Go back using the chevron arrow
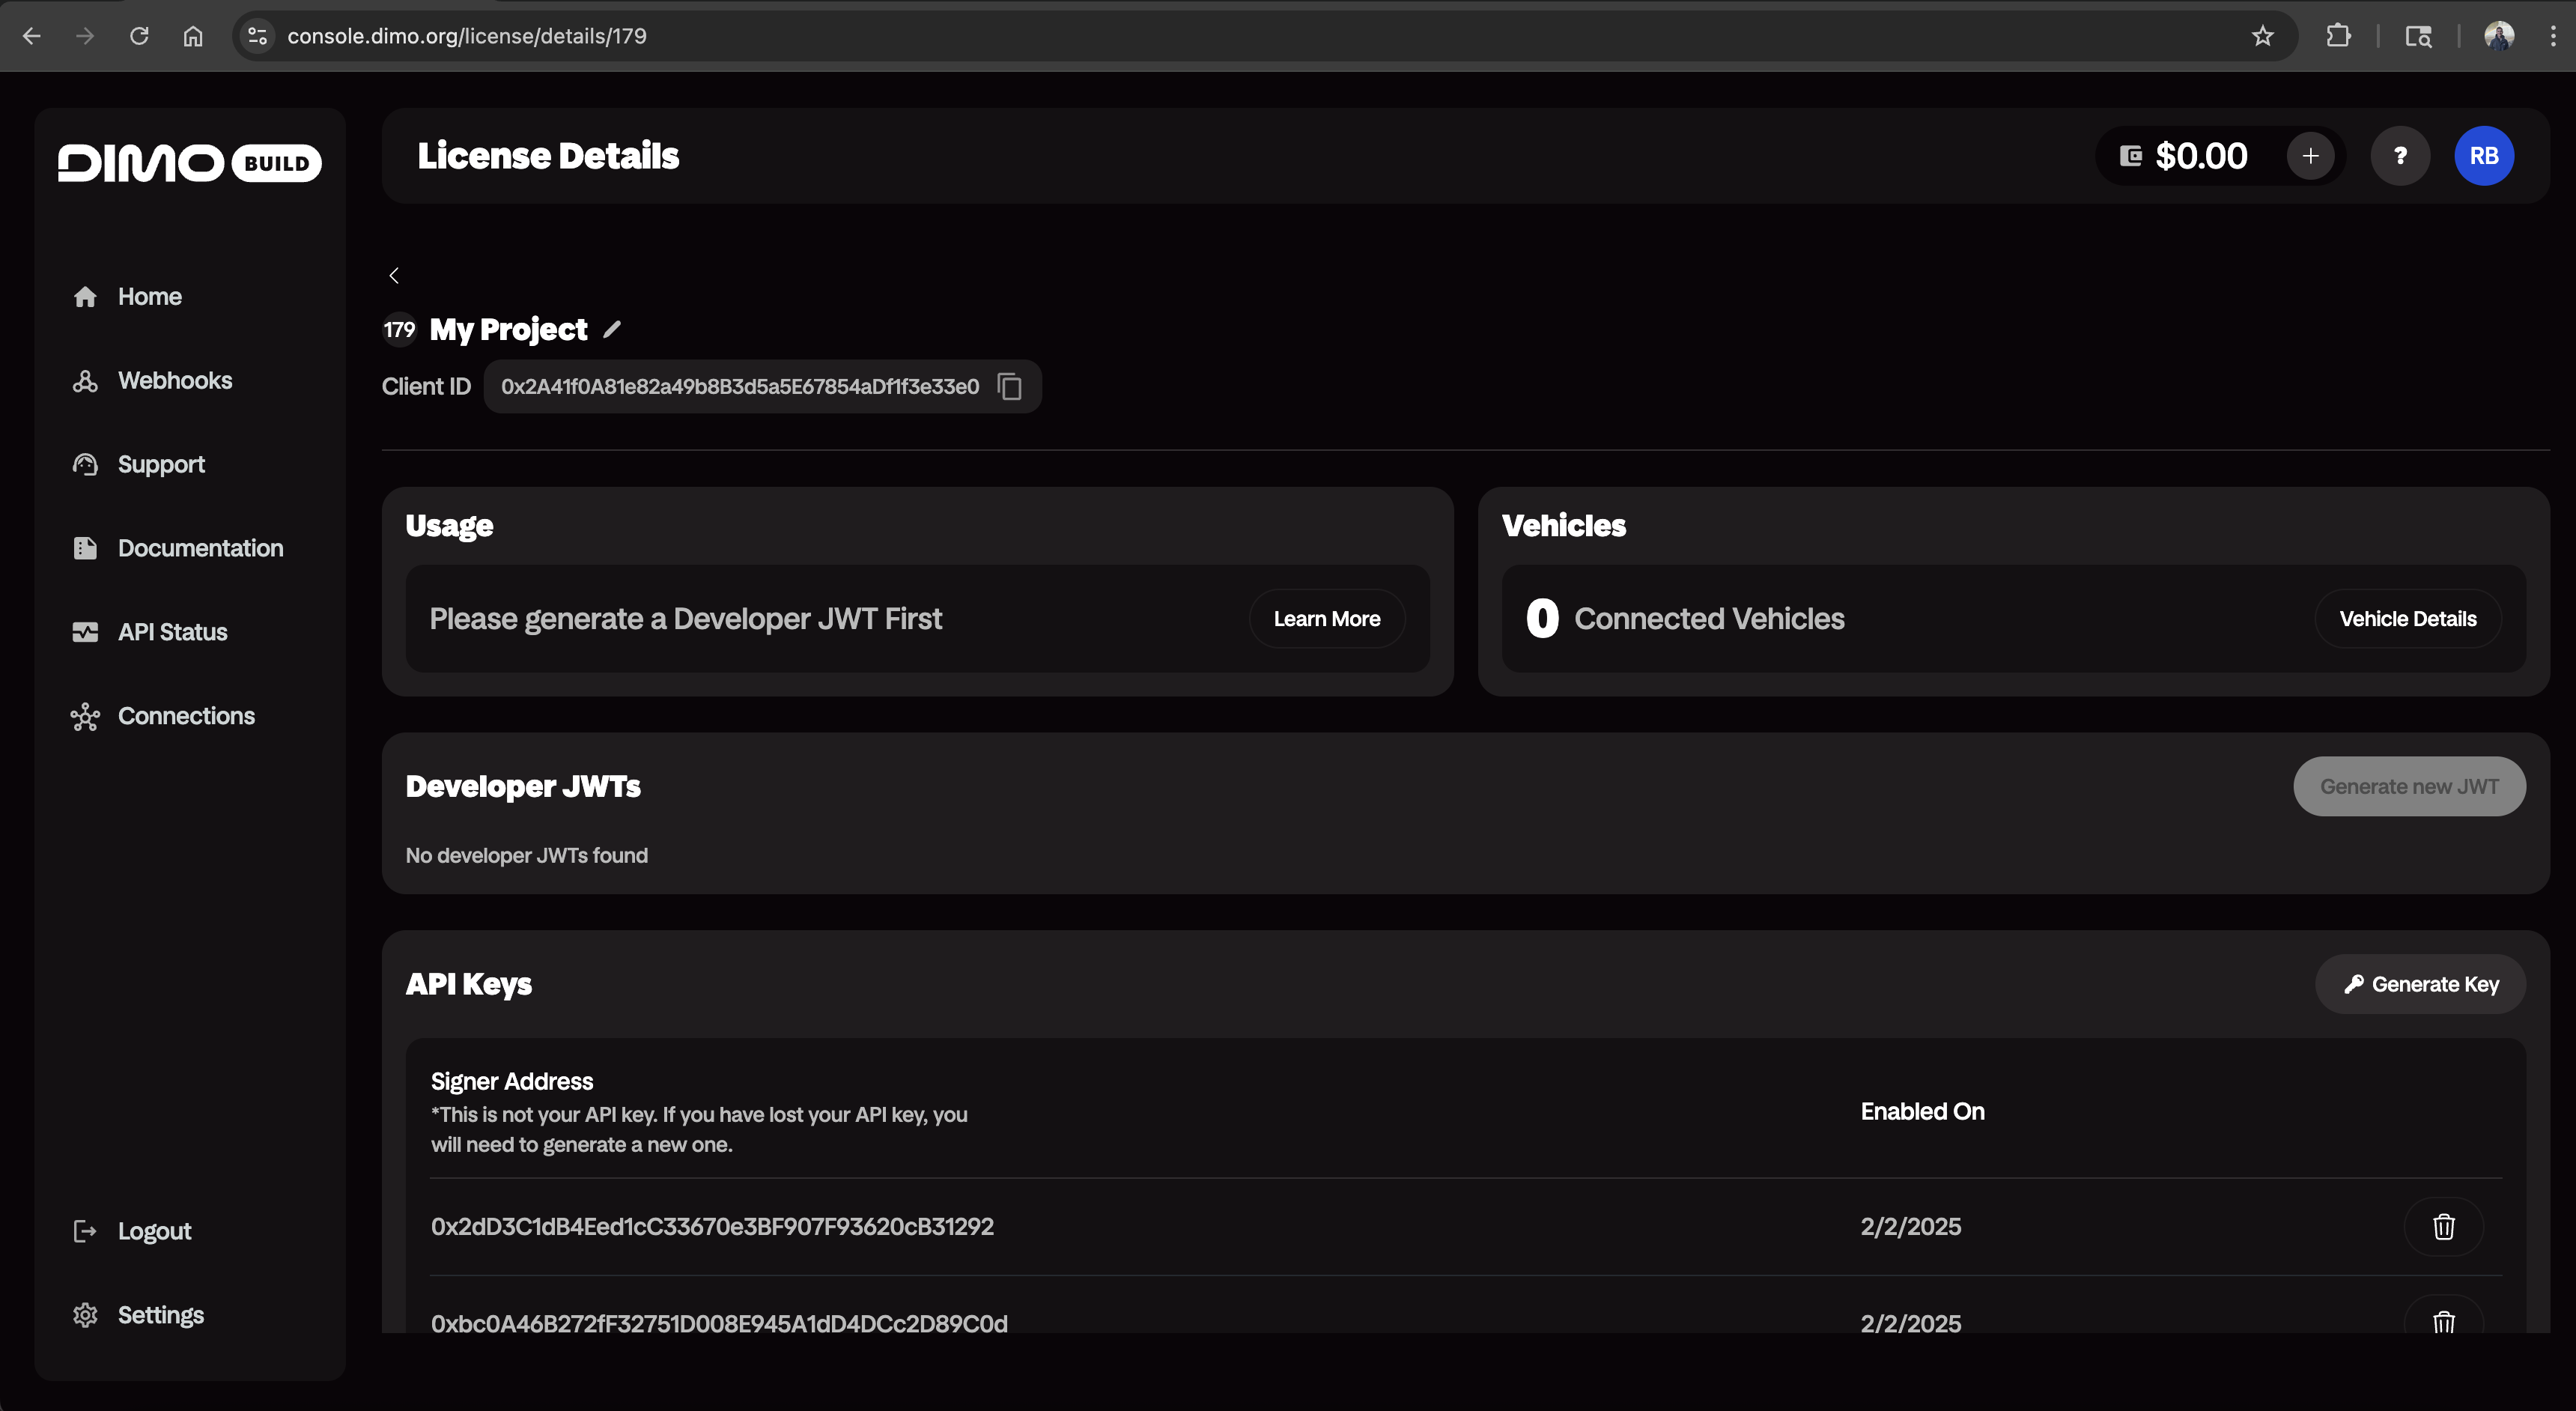 tap(394, 275)
